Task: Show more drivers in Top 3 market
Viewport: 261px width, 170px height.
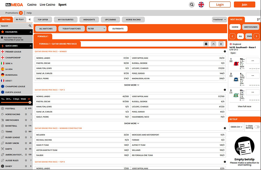Action: pos(132,123)
